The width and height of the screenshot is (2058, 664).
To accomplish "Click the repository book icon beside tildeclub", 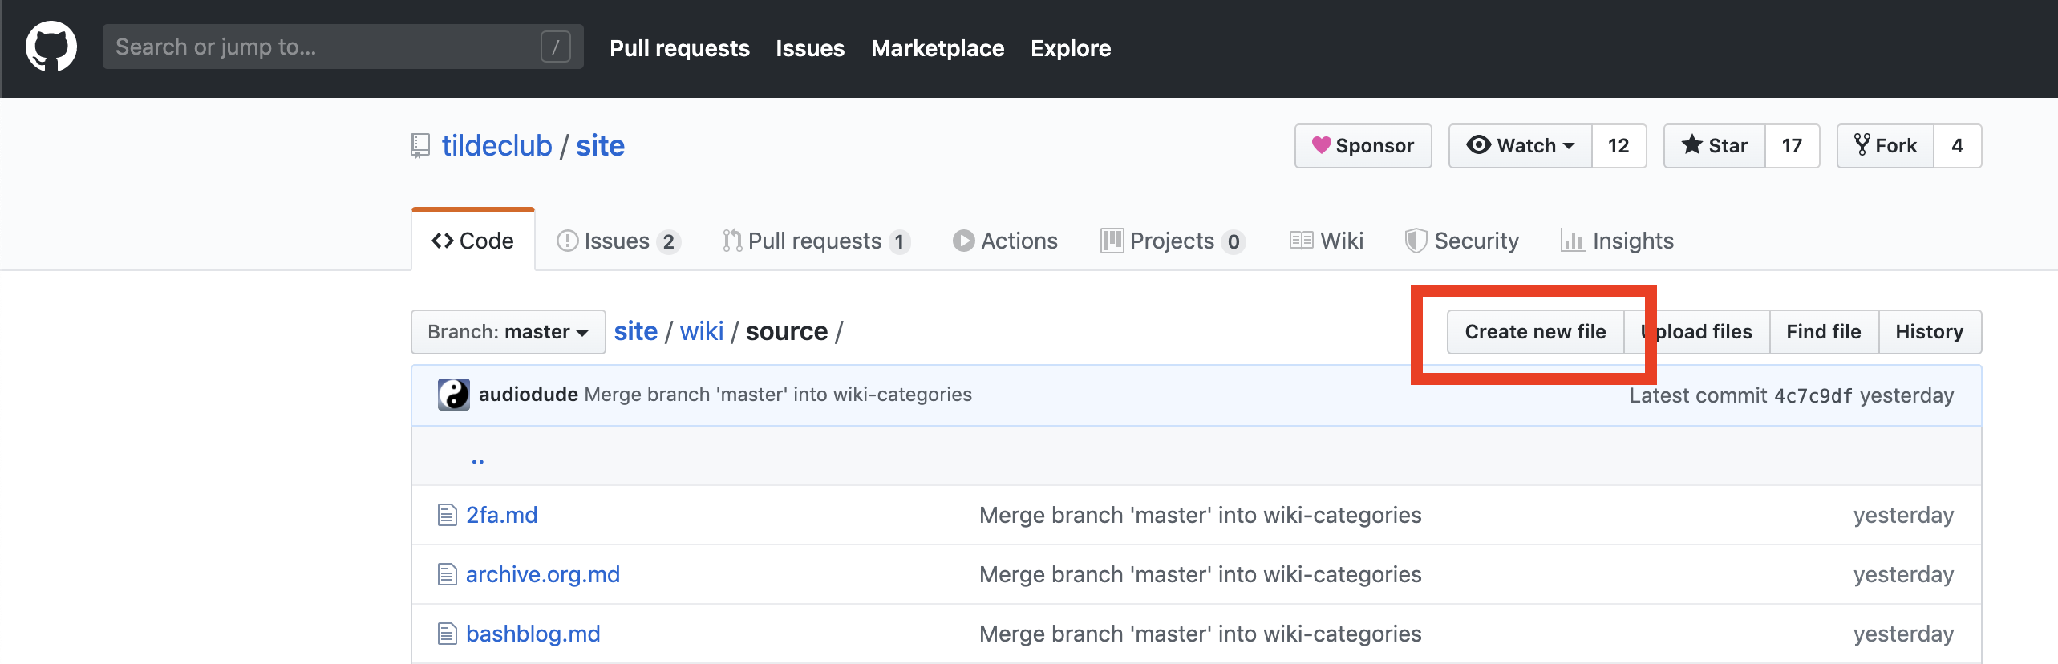I will pos(420,146).
